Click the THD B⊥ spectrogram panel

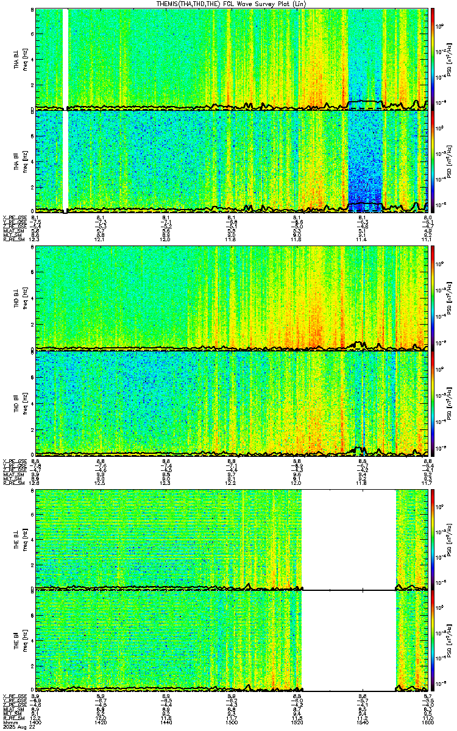tap(232, 297)
